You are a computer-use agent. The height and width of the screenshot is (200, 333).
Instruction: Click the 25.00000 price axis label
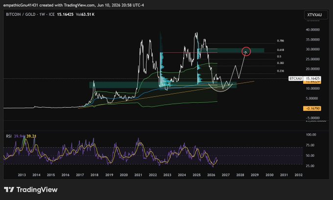312,59
